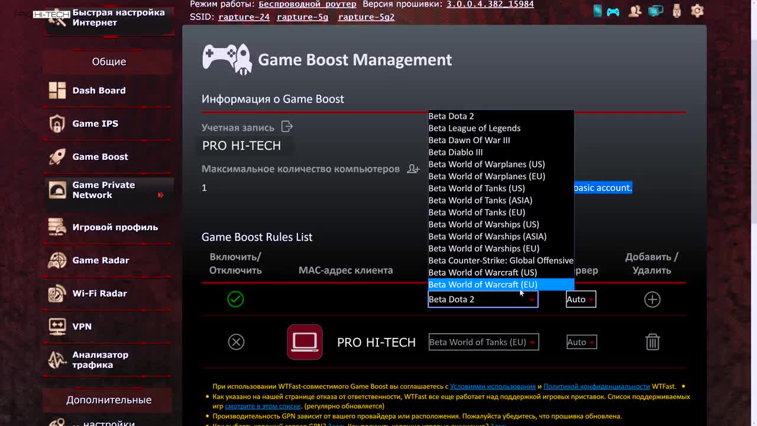The width and height of the screenshot is (757, 426).
Task: Open Игровой профиль menu item
Action: pyautogui.click(x=115, y=227)
